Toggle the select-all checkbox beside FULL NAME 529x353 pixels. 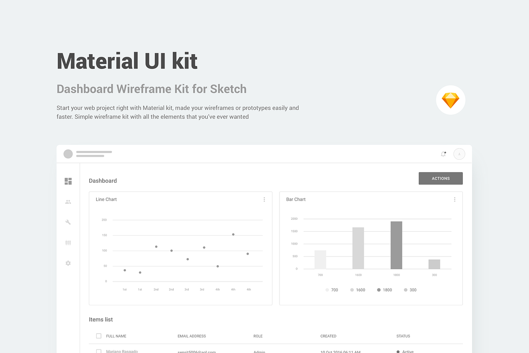[x=98, y=336]
